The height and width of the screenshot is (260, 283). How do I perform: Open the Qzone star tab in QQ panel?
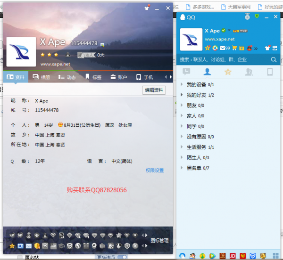pos(228,72)
